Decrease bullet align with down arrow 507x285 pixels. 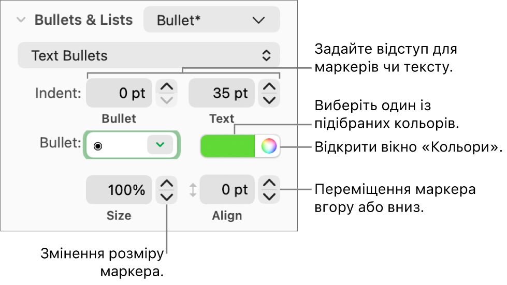(269, 197)
